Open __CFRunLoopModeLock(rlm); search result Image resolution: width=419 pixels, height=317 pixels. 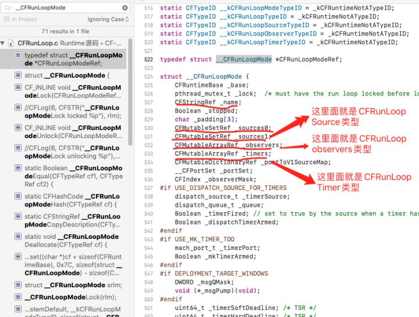point(63,297)
